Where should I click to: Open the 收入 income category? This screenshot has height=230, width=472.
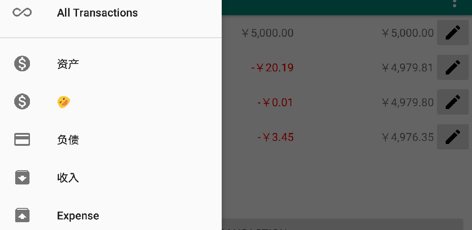pyautogui.click(x=68, y=178)
